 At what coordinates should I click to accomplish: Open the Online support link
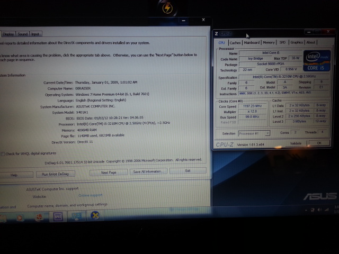coord(90,195)
